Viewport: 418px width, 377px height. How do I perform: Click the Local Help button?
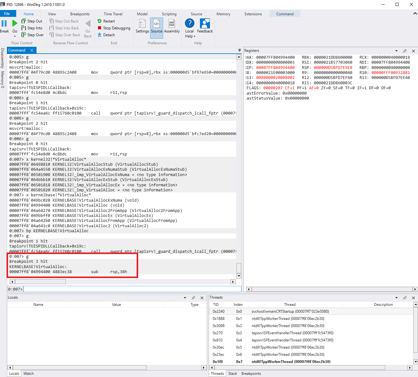click(189, 26)
